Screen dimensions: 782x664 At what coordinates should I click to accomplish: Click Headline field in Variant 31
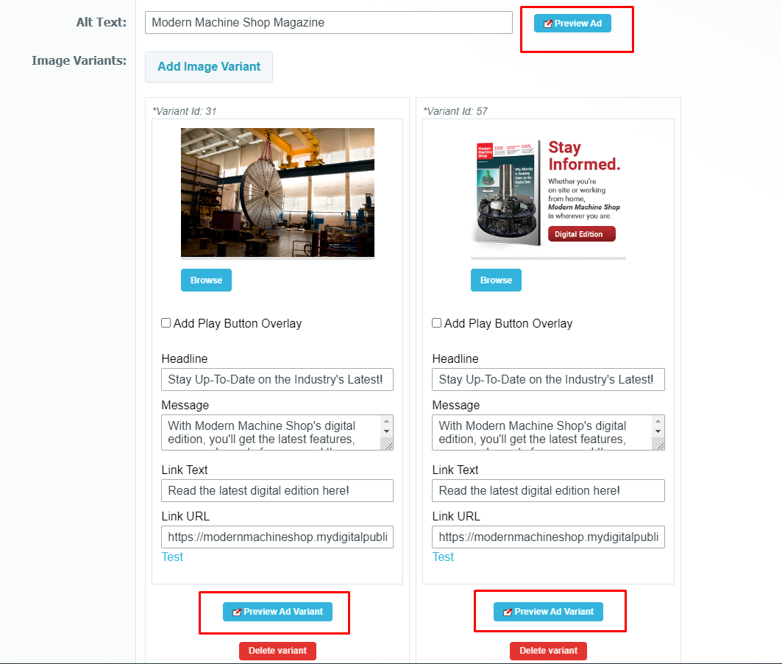coord(277,380)
